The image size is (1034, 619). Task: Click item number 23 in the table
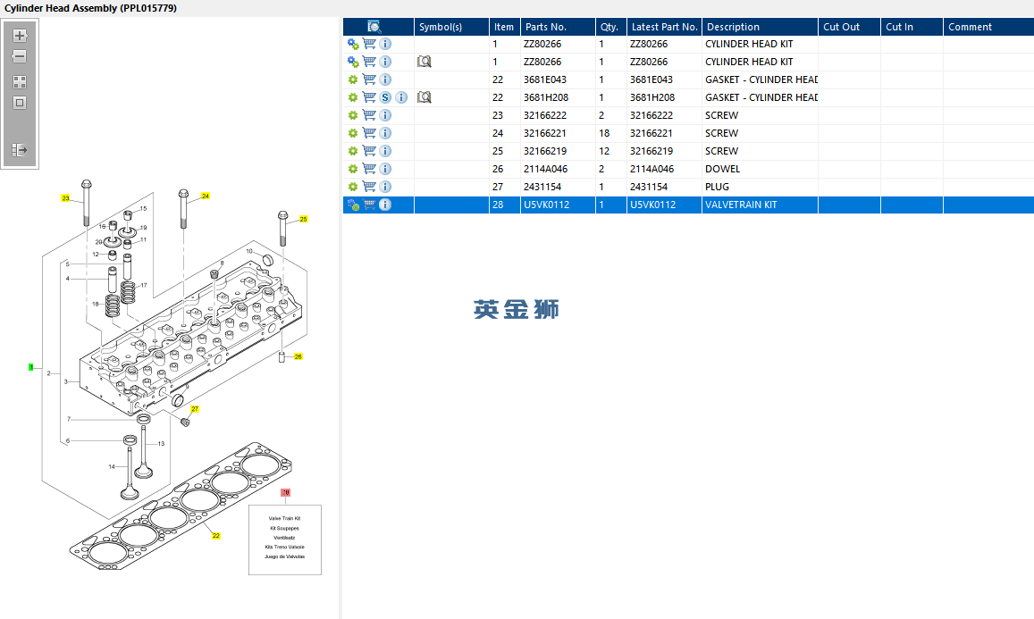tap(504, 114)
